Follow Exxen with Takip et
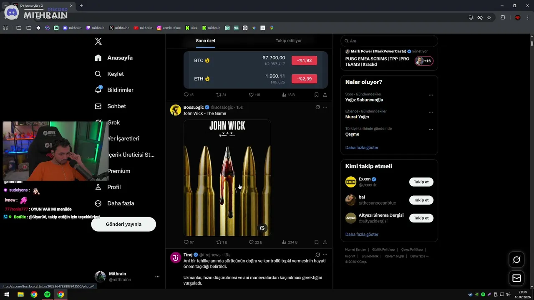The width and height of the screenshot is (534, 300). [x=421, y=182]
